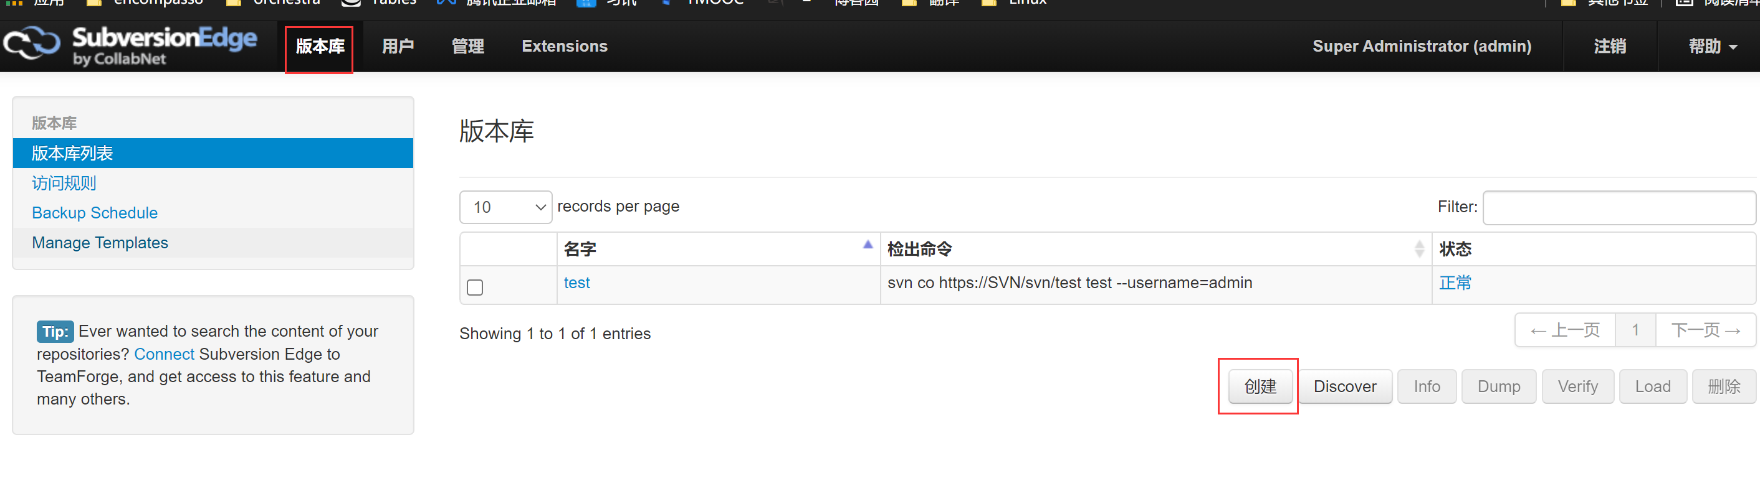Screen dimensions: 1760x496
Task: Click the Load button
Action: 1653,387
